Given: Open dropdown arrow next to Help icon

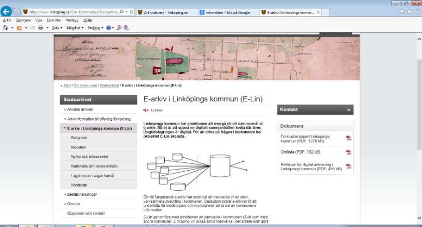Looking at the screenshot, I should point(113,28).
